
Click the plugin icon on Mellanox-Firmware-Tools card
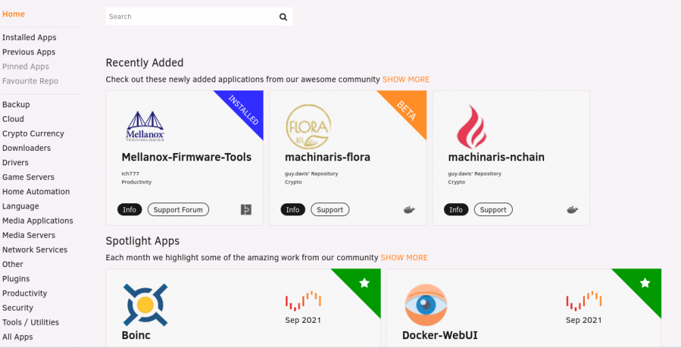click(247, 210)
